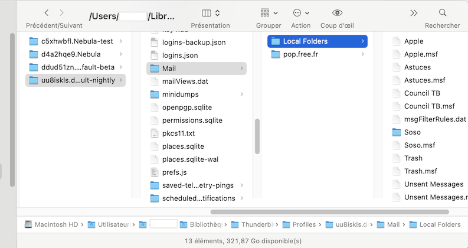The image size is (468, 248).
Task: Click uu8iskls.d… in the path bar
Action: click(x=347, y=224)
